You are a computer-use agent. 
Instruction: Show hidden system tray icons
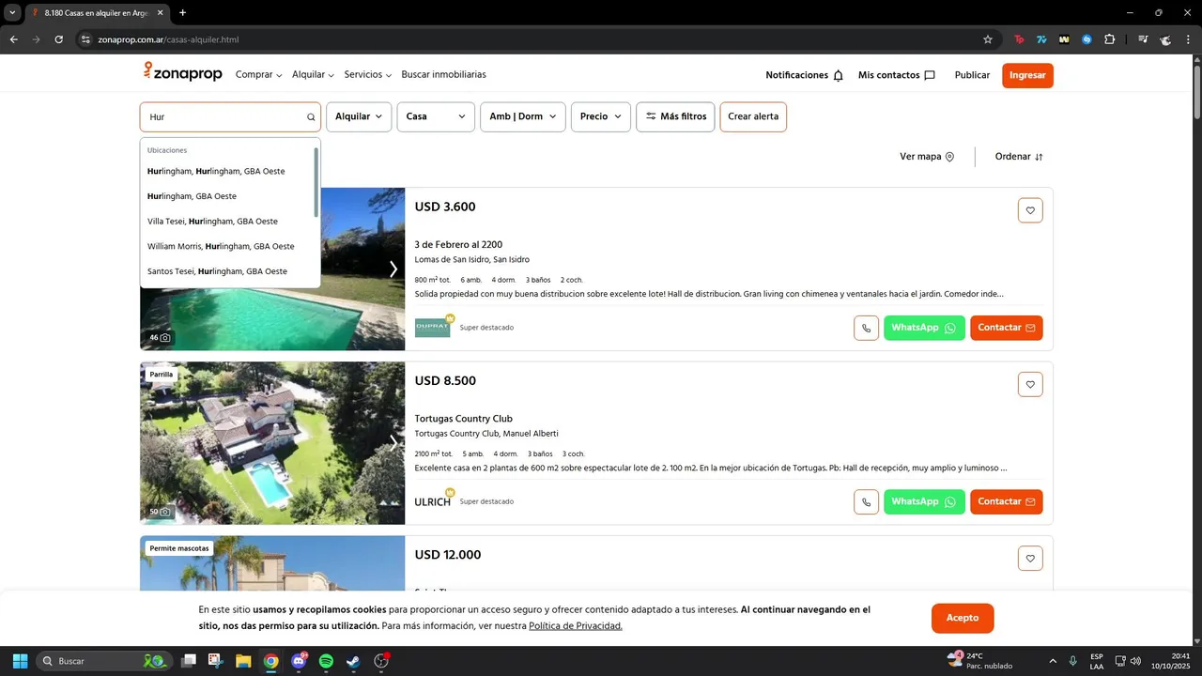(x=1052, y=661)
